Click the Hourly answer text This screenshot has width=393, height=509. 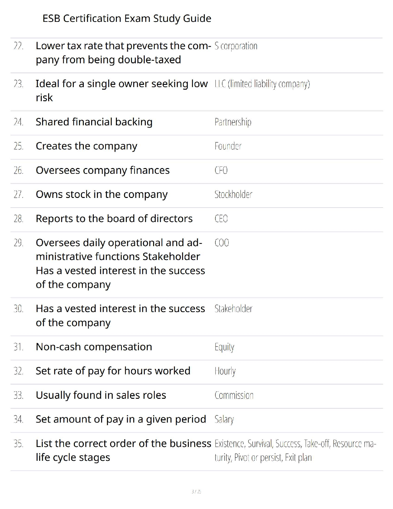tap(225, 371)
